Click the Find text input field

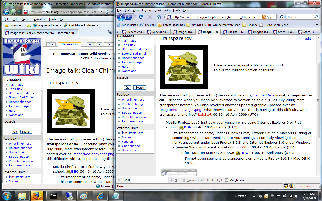click(150, 180)
